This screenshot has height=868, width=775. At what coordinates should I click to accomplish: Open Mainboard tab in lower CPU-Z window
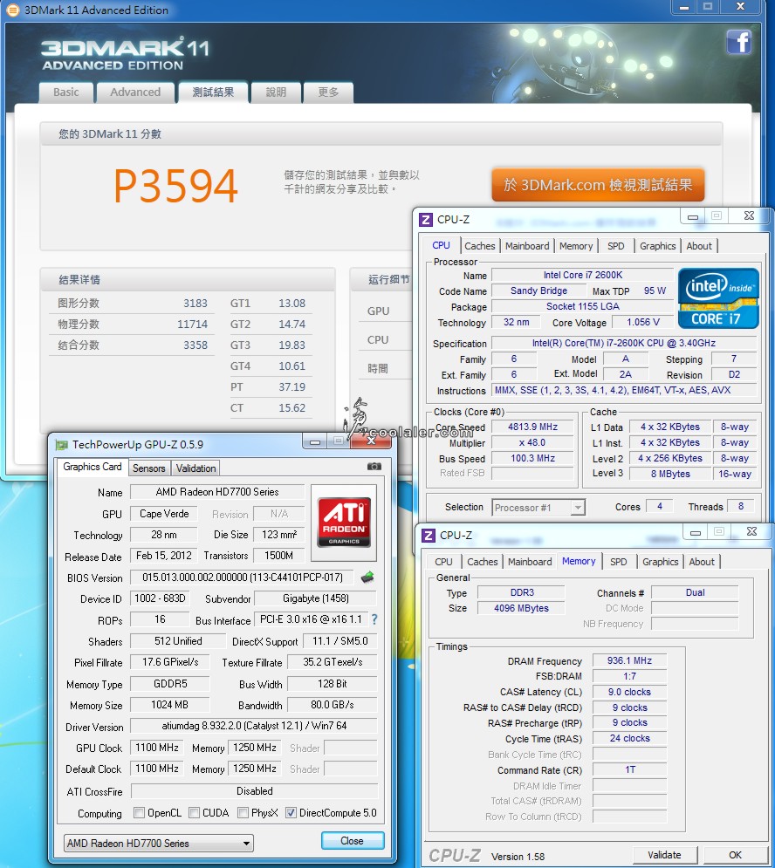[530, 562]
